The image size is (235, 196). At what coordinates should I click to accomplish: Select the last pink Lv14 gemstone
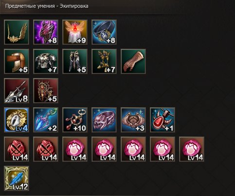click(x=192, y=149)
